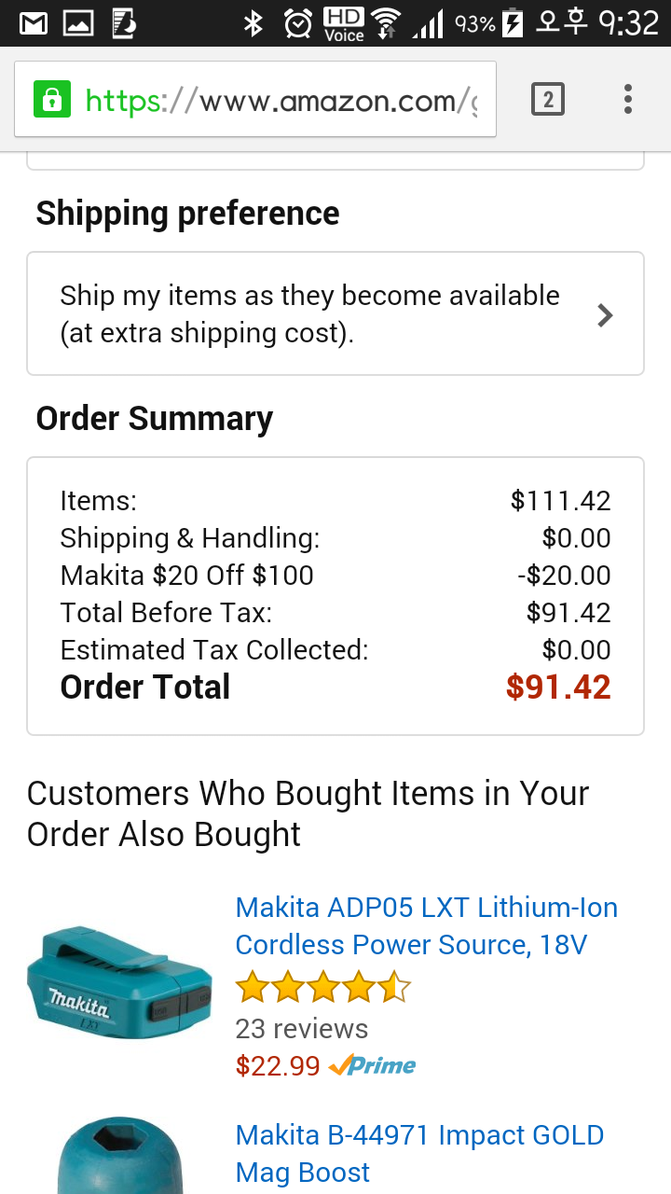Tap the battery charging icon
Image resolution: width=671 pixels, height=1194 pixels.
(x=513, y=23)
